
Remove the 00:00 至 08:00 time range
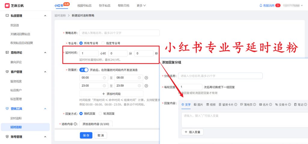146,78
